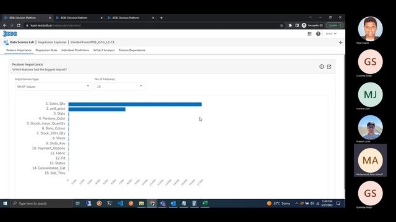Click the '2. unit_price' feature label
396x222 pixels.
(x=56, y=109)
